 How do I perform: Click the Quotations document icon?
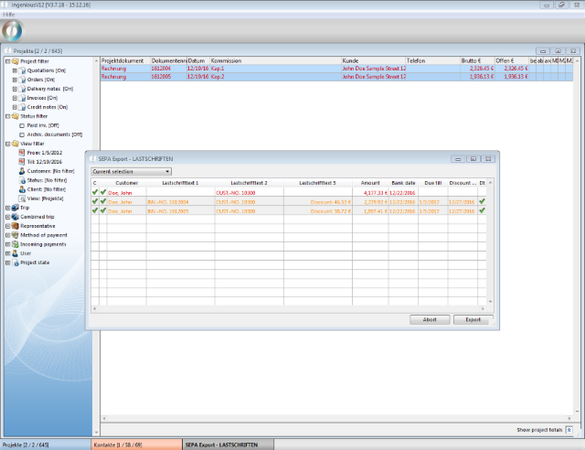(22, 70)
